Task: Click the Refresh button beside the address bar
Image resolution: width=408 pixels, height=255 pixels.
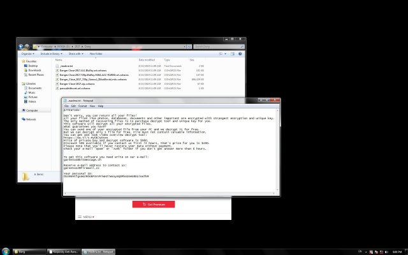Action: pyautogui.click(x=189, y=47)
